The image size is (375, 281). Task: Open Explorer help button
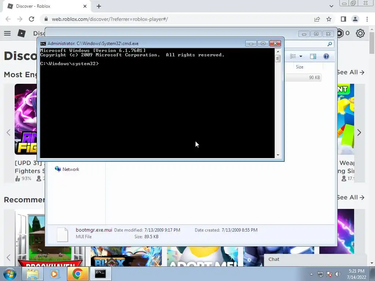coord(326,56)
